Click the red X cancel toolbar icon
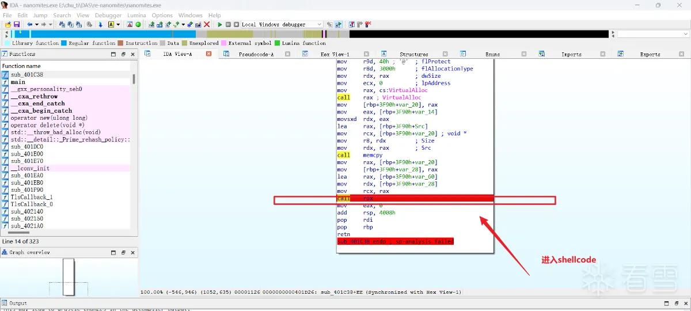Viewport: 691px width, 311px height. 207,25
